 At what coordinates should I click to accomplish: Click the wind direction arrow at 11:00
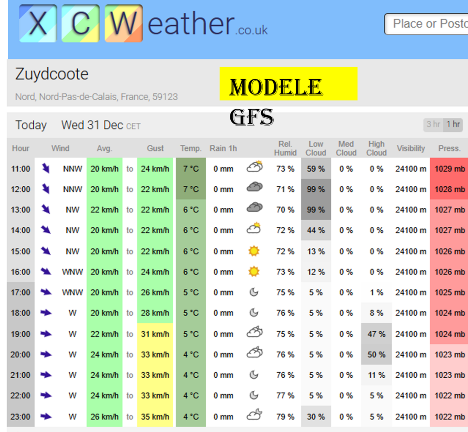(x=46, y=169)
